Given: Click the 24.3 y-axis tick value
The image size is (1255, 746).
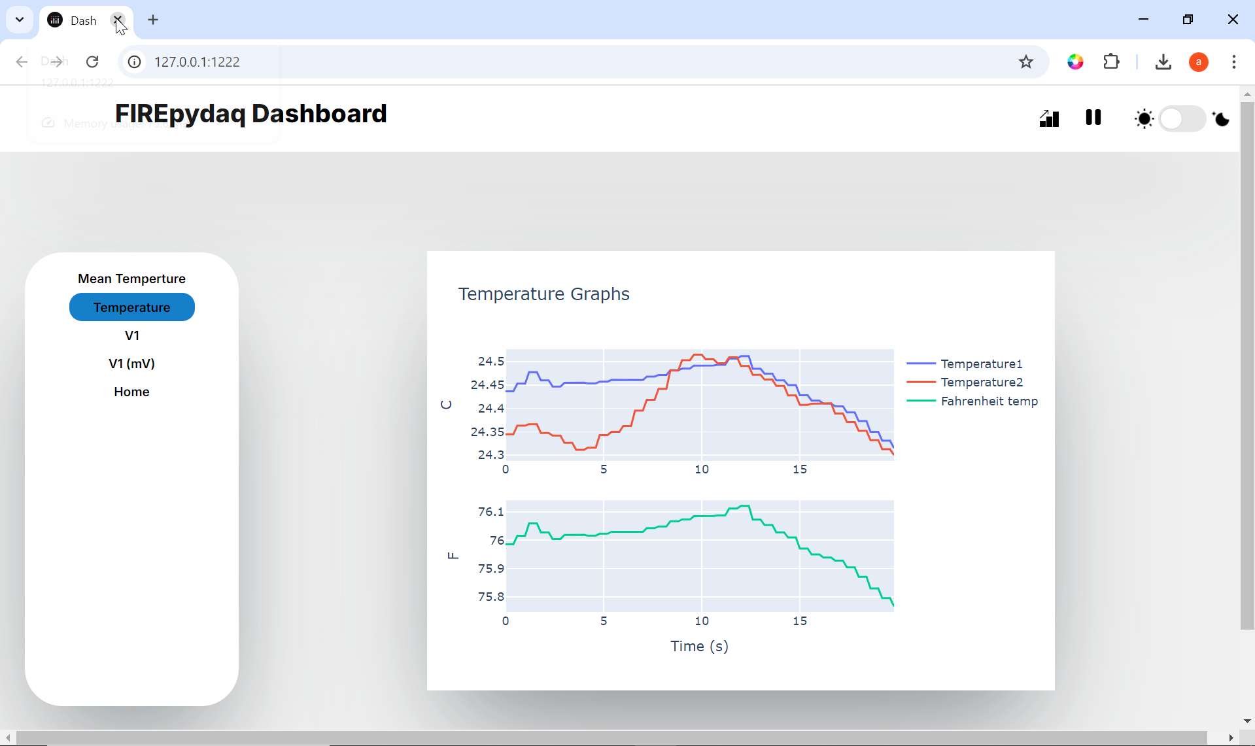Looking at the screenshot, I should click(x=491, y=454).
